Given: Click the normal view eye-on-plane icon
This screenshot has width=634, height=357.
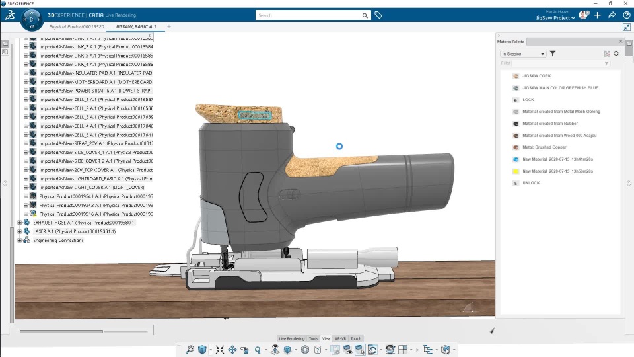Looking at the screenshot, I should tap(275, 349).
